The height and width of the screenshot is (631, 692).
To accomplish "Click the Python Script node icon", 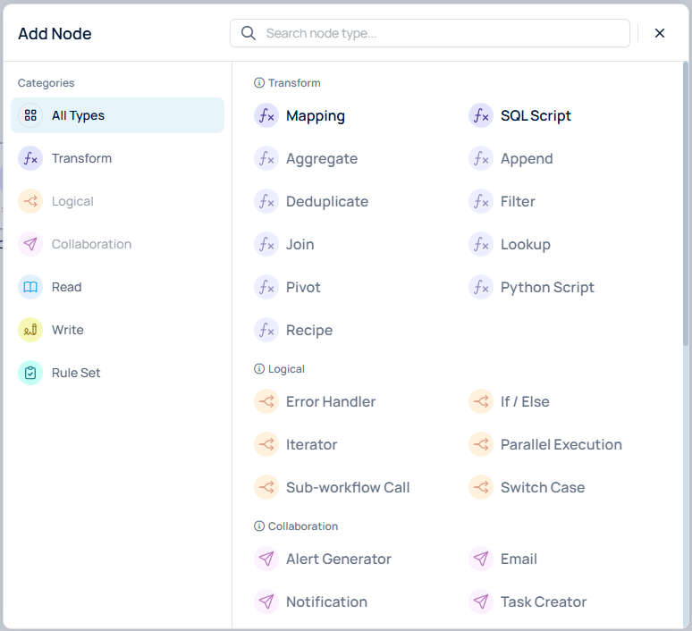I will click(x=481, y=287).
